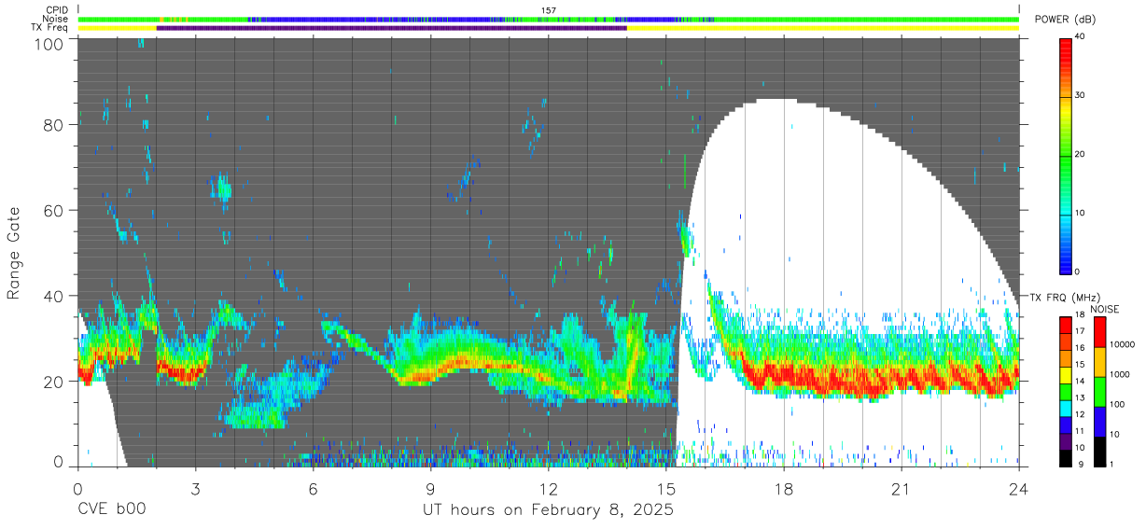This screenshot has width=1146, height=529.
Task: Click range gate tick label 60
Action: pyautogui.click(x=54, y=210)
